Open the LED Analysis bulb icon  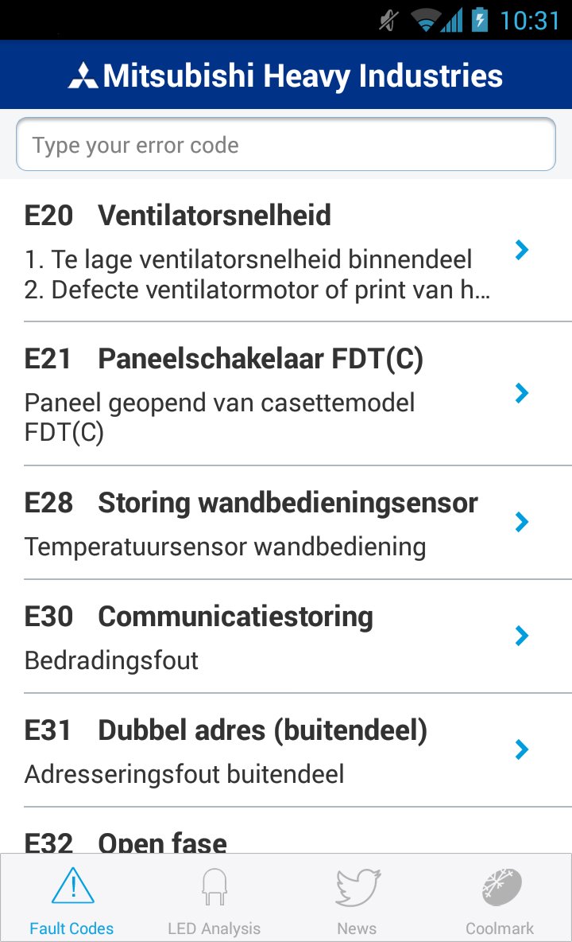[x=214, y=886]
